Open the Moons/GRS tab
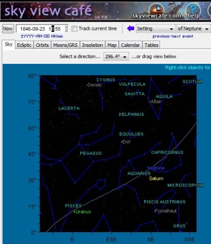211x244 pixels. click(65, 45)
